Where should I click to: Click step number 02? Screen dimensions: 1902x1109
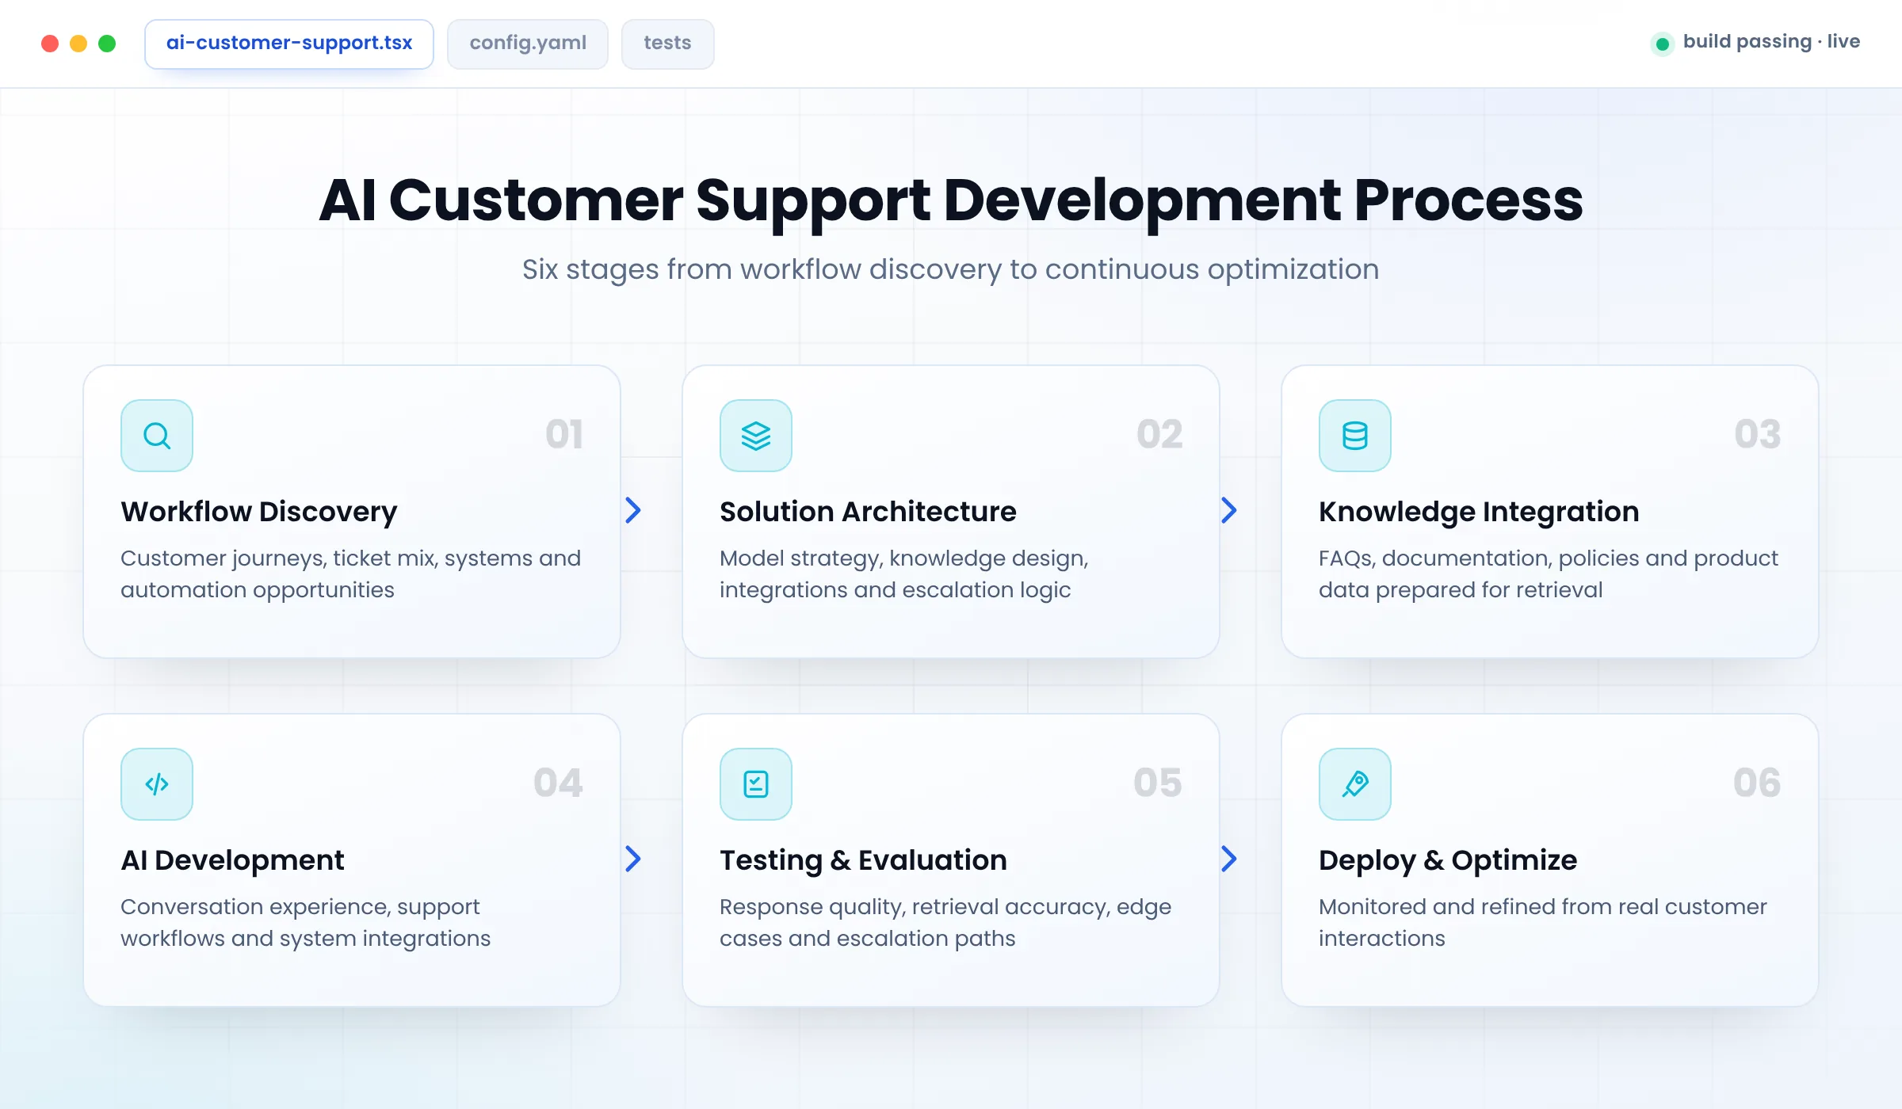click(x=1159, y=434)
